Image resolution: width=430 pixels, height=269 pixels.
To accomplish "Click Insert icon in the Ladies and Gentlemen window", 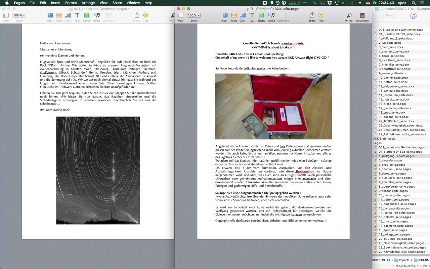I will (x=50, y=15).
